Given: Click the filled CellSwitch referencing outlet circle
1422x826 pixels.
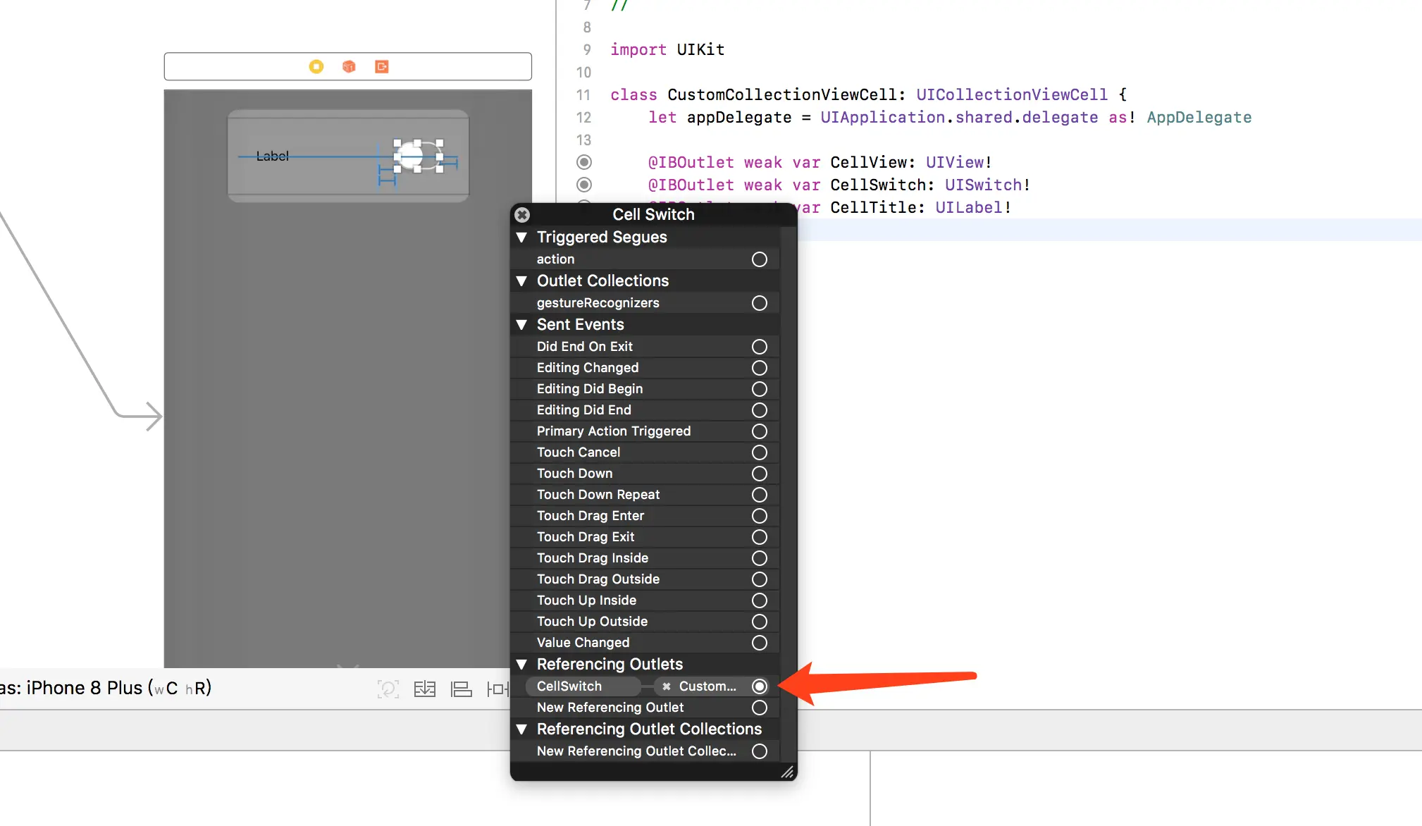Looking at the screenshot, I should [759, 686].
